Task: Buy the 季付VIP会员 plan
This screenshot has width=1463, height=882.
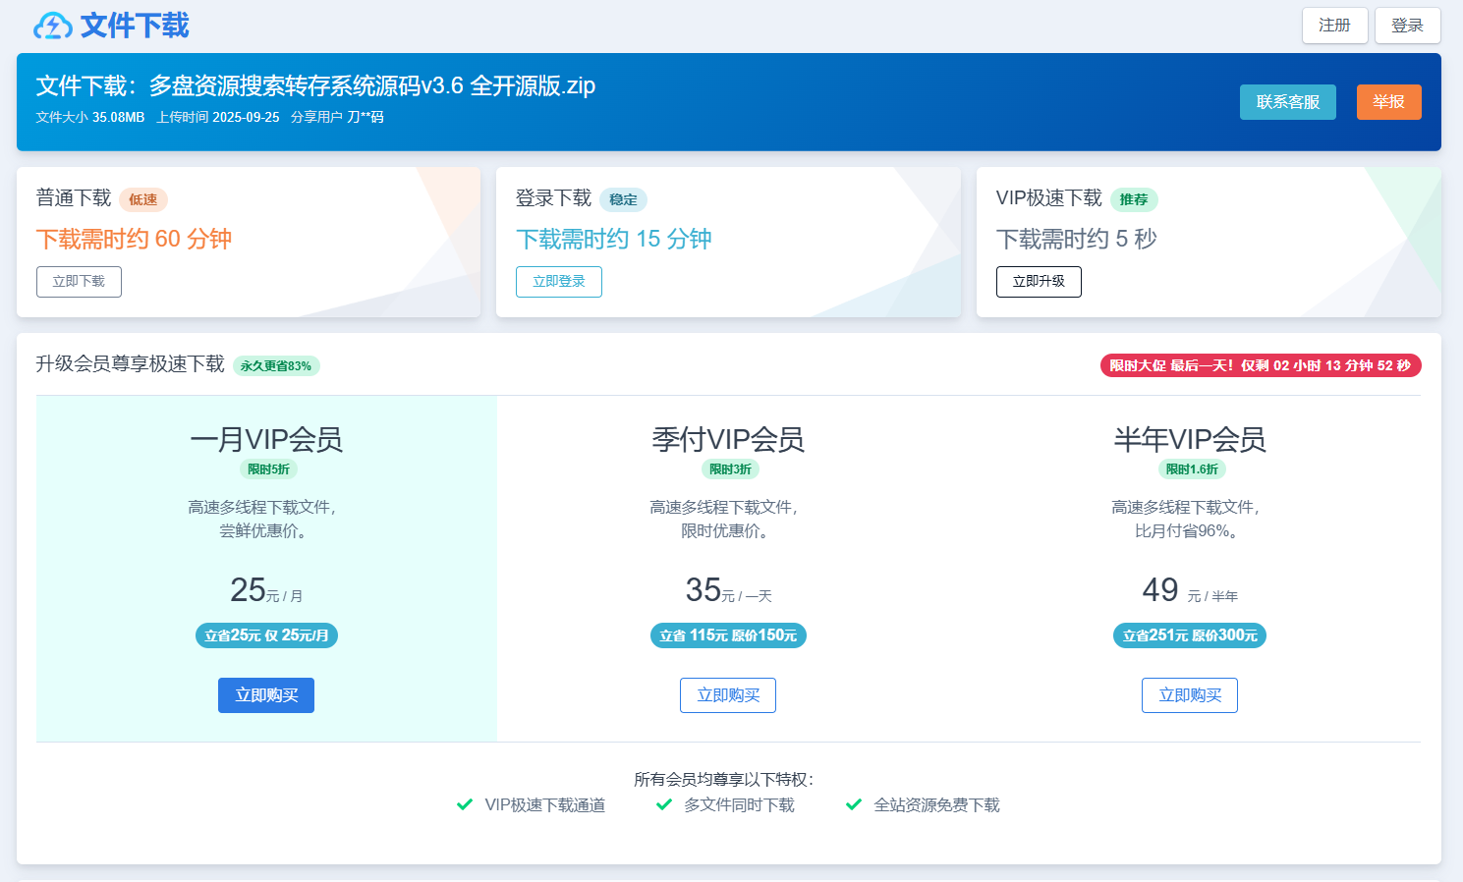Action: click(728, 695)
